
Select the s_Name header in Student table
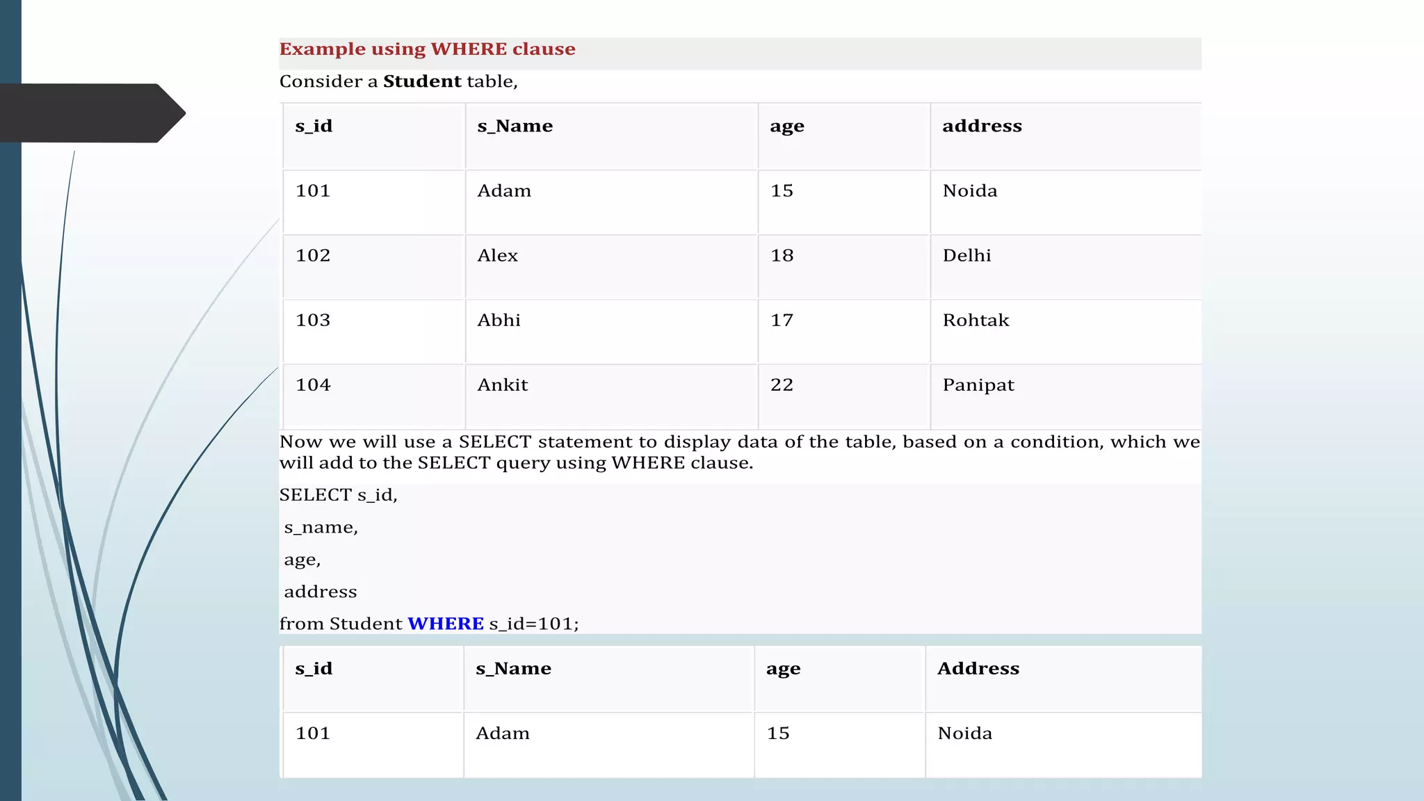coord(515,126)
